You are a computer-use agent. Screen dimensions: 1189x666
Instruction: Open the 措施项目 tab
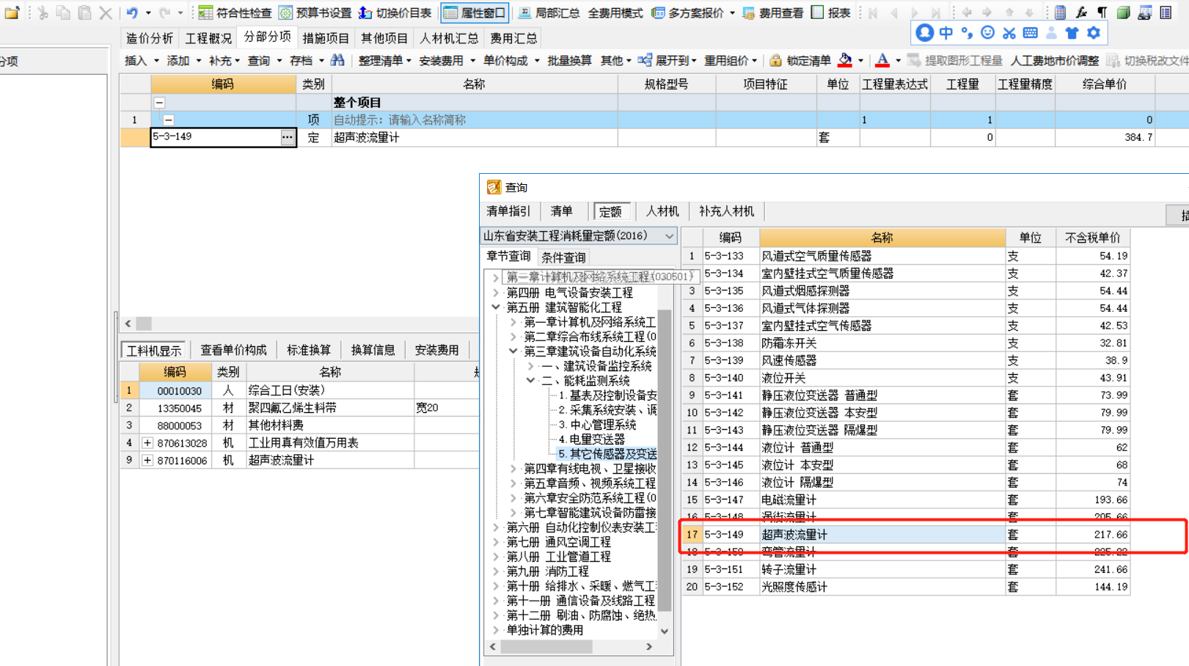point(326,38)
